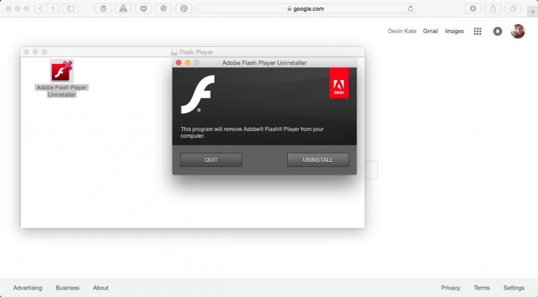Show all tabs overview button
This screenshot has width=538, height=297.
point(513,9)
